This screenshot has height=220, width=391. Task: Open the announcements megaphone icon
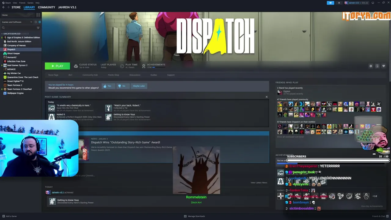[331, 3]
